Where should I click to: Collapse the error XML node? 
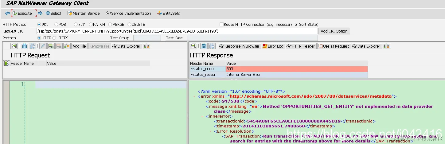(x=194, y=96)
